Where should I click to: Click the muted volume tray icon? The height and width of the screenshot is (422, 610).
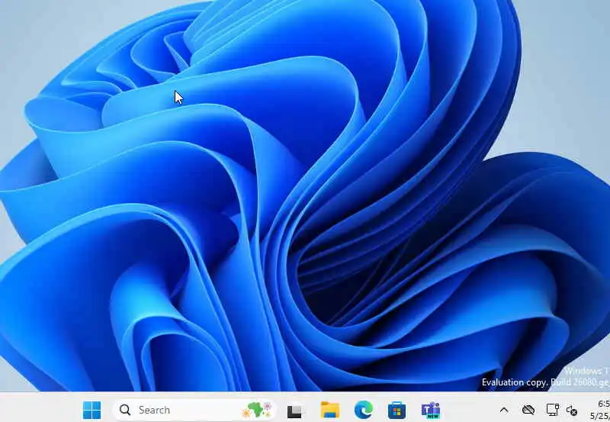[x=572, y=411]
